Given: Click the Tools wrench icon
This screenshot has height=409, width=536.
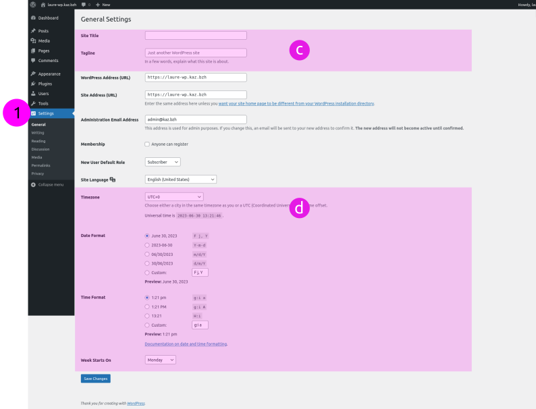Looking at the screenshot, I should click(33, 103).
